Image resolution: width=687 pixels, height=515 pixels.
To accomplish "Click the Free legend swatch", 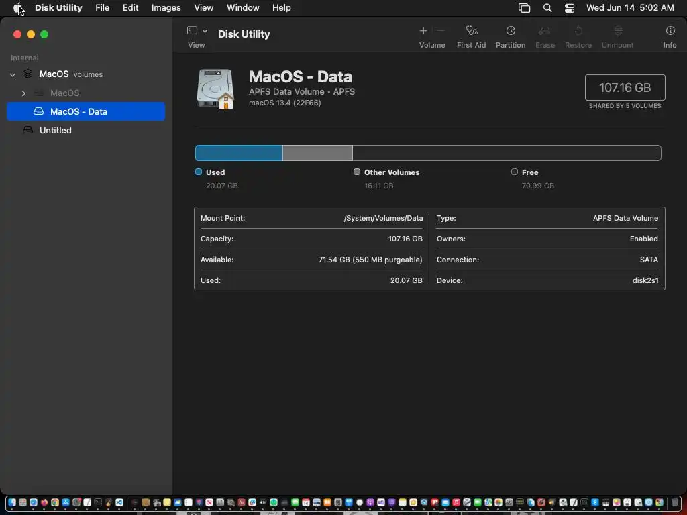I will (515, 172).
